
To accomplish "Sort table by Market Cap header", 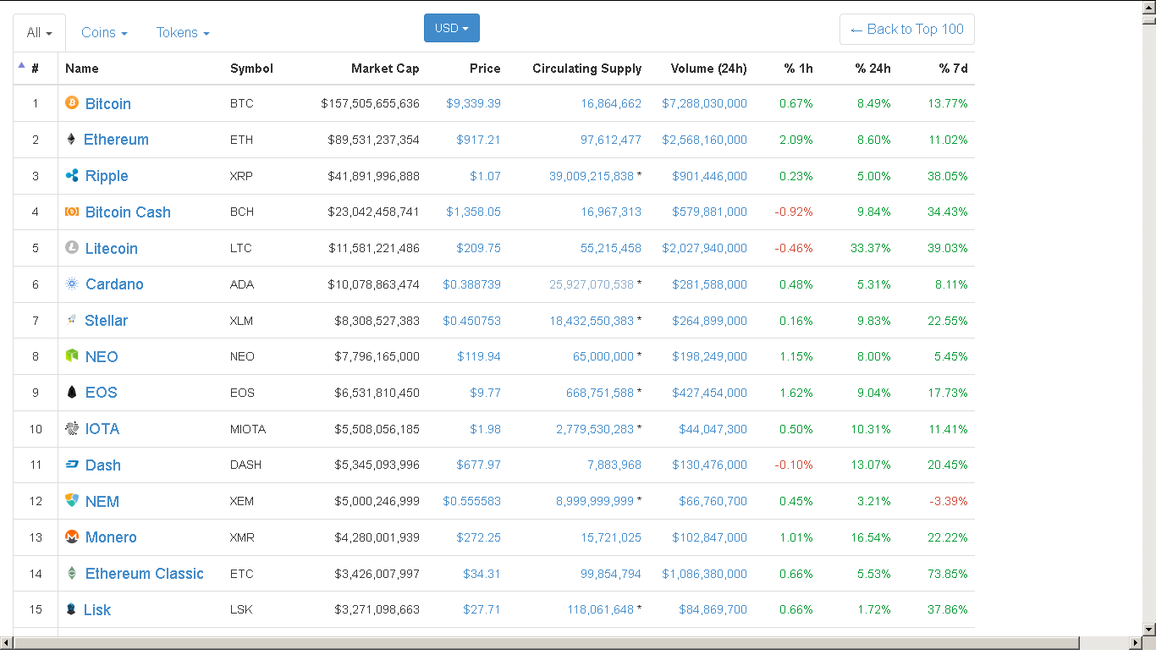I will (x=385, y=69).
